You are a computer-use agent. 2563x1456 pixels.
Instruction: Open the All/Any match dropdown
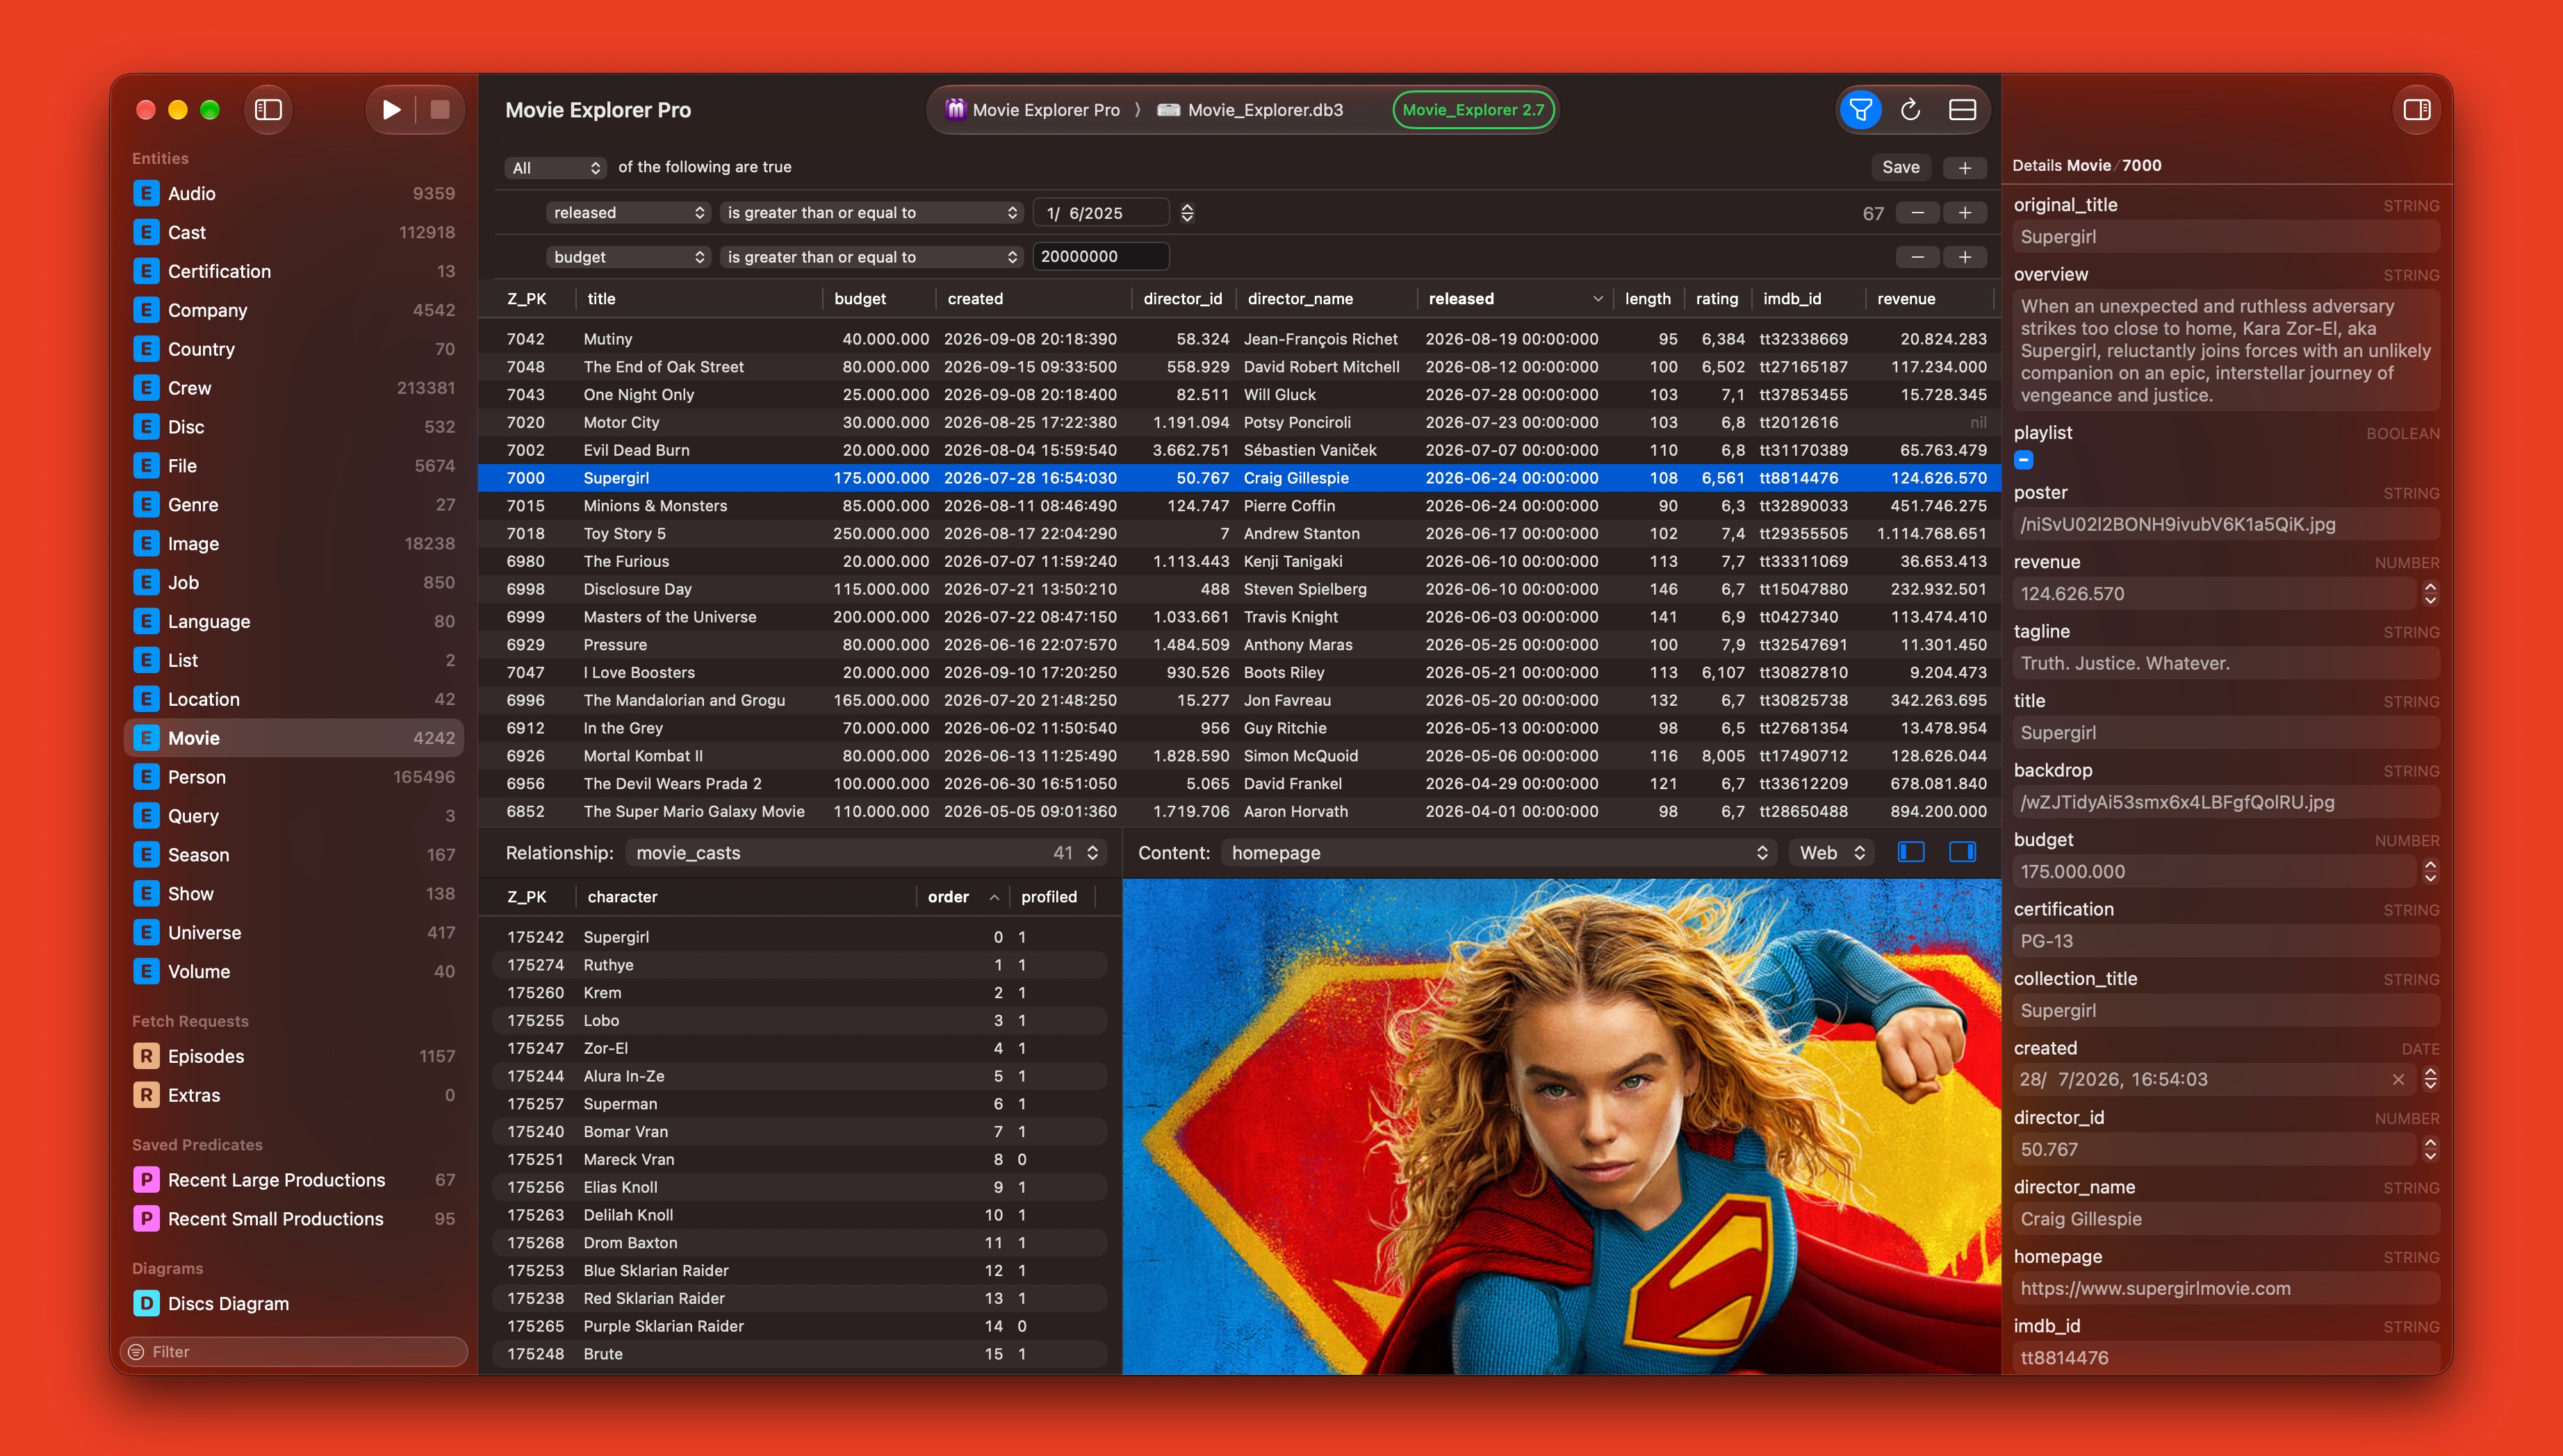click(555, 168)
